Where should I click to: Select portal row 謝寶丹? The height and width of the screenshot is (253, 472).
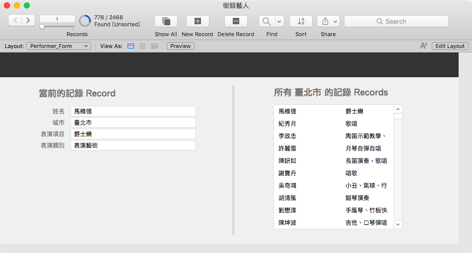(x=334, y=173)
